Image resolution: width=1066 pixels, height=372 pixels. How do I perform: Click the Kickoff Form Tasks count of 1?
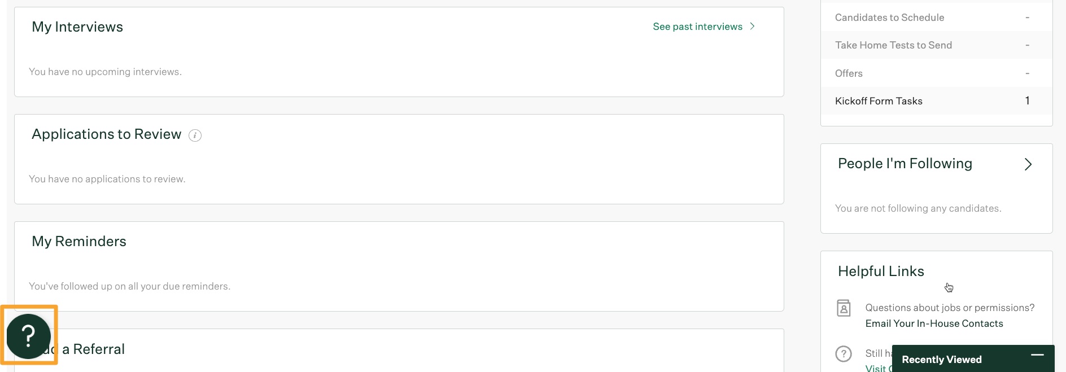click(1027, 100)
